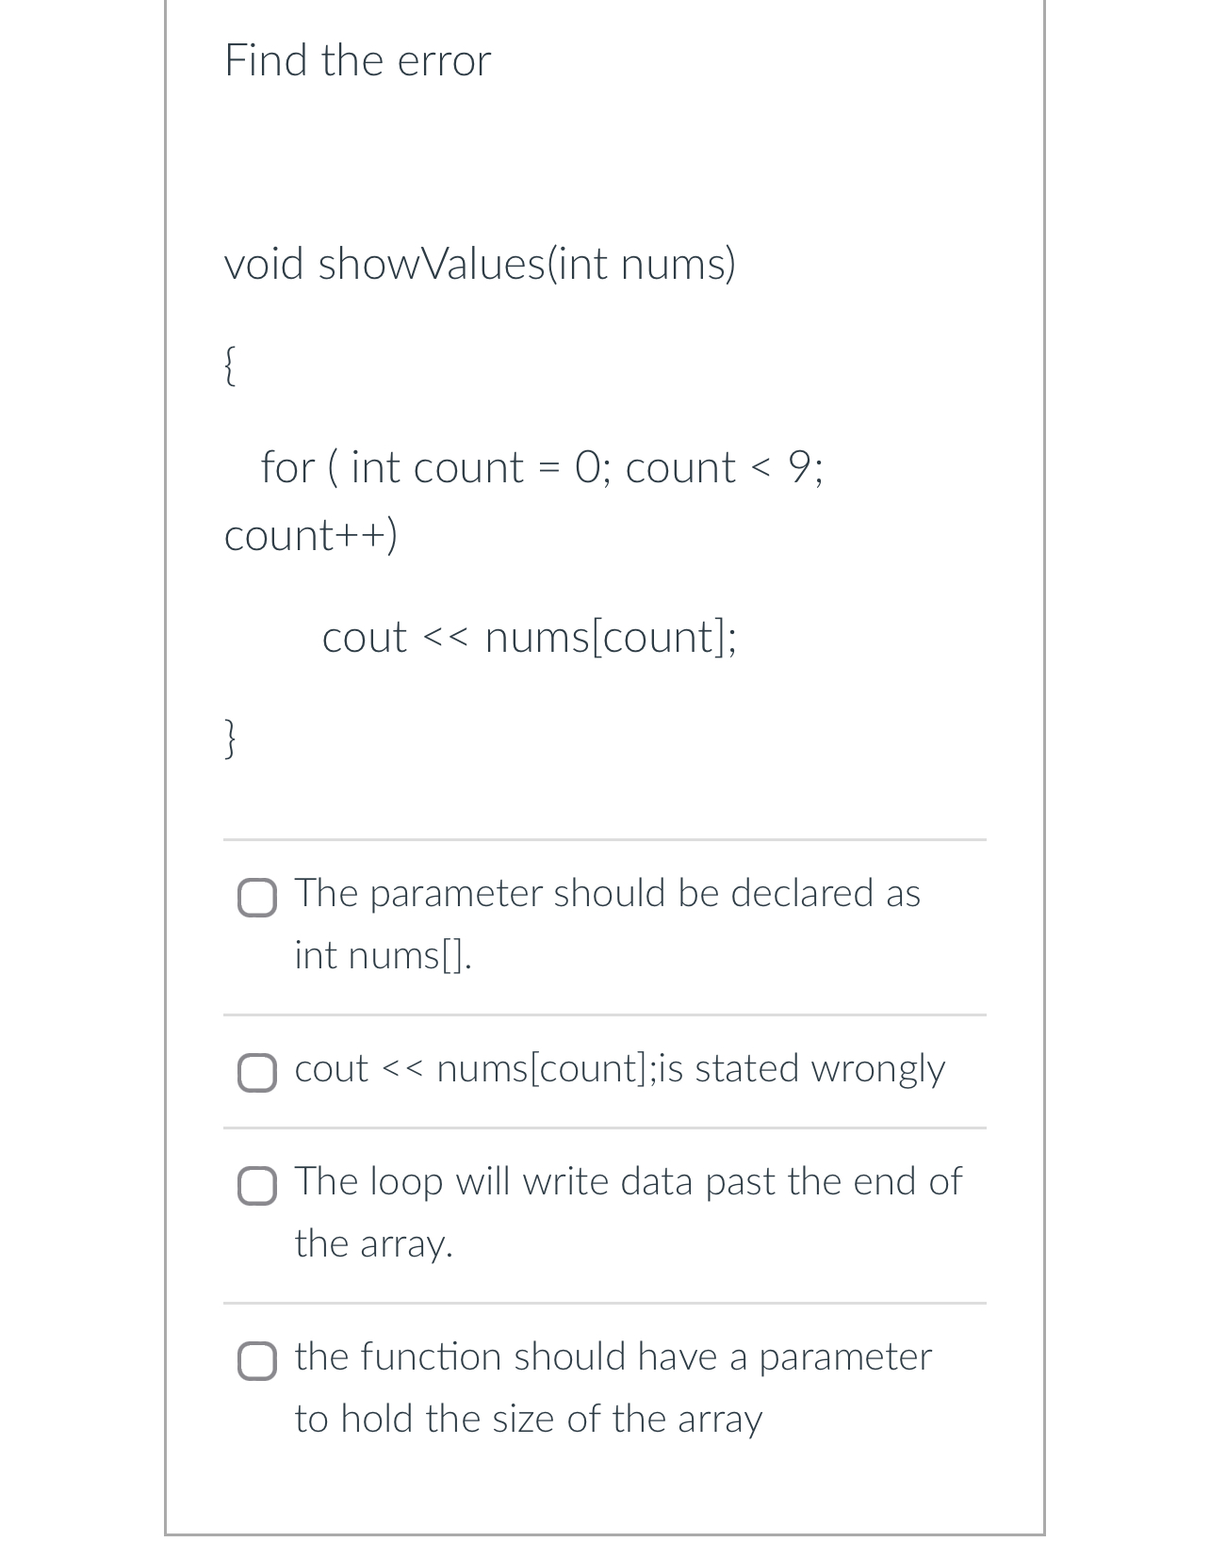Click 'count++)' on the loop's second line
Image resolution: width=1210 pixels, height=1558 pixels.
[x=312, y=534]
